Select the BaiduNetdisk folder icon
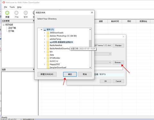Viewport: 154px width, 120px height. tap(48, 45)
